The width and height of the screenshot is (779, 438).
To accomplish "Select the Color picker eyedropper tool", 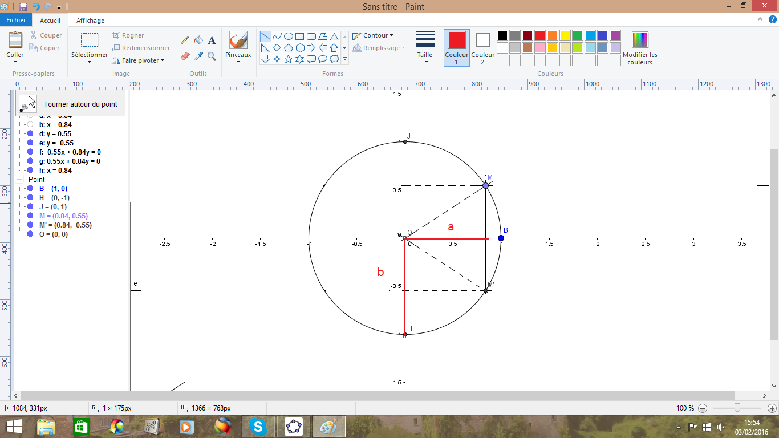I will coord(198,56).
